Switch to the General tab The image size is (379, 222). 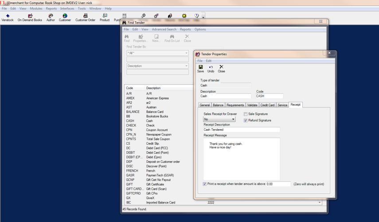(x=205, y=105)
